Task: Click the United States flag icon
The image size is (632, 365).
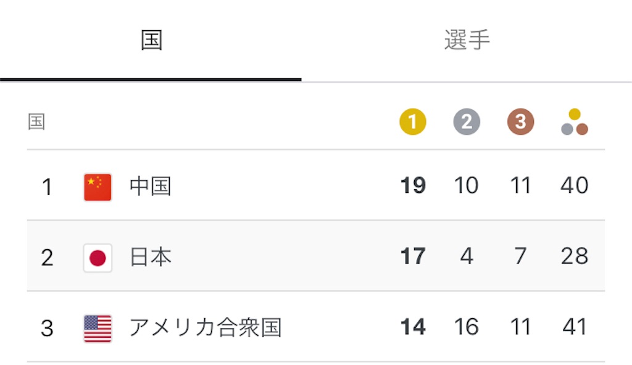Action: pyautogui.click(x=98, y=329)
